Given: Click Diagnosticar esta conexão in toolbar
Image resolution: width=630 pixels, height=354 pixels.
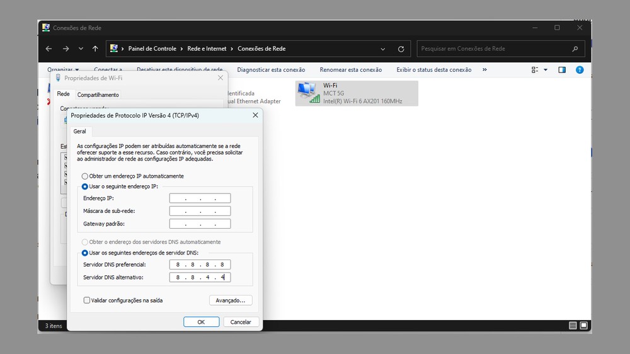Looking at the screenshot, I should (x=271, y=70).
